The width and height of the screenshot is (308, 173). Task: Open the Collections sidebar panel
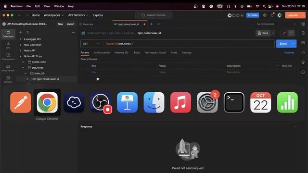(8, 34)
